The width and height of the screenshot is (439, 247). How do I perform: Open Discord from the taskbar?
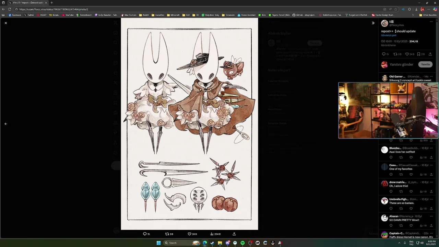(227, 243)
